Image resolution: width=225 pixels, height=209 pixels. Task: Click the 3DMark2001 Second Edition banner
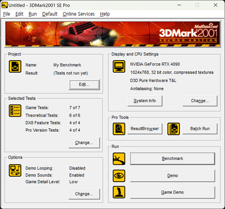pyautogui.click(x=112, y=34)
